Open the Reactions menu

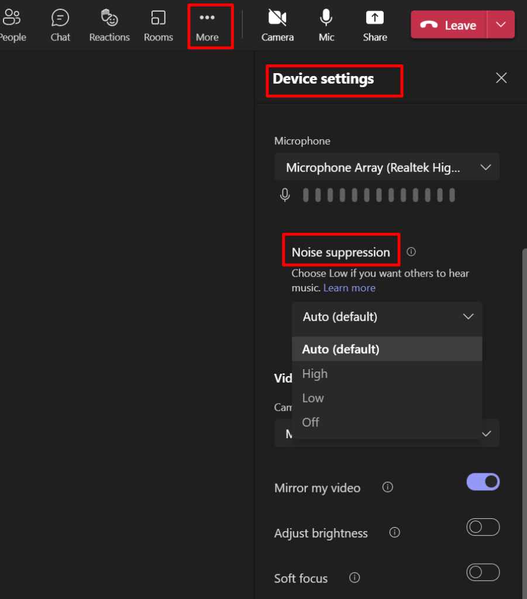point(109,26)
